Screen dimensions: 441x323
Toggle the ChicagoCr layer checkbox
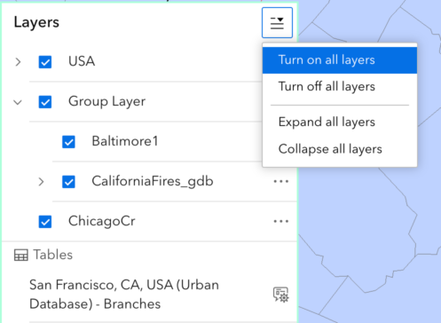tap(45, 222)
